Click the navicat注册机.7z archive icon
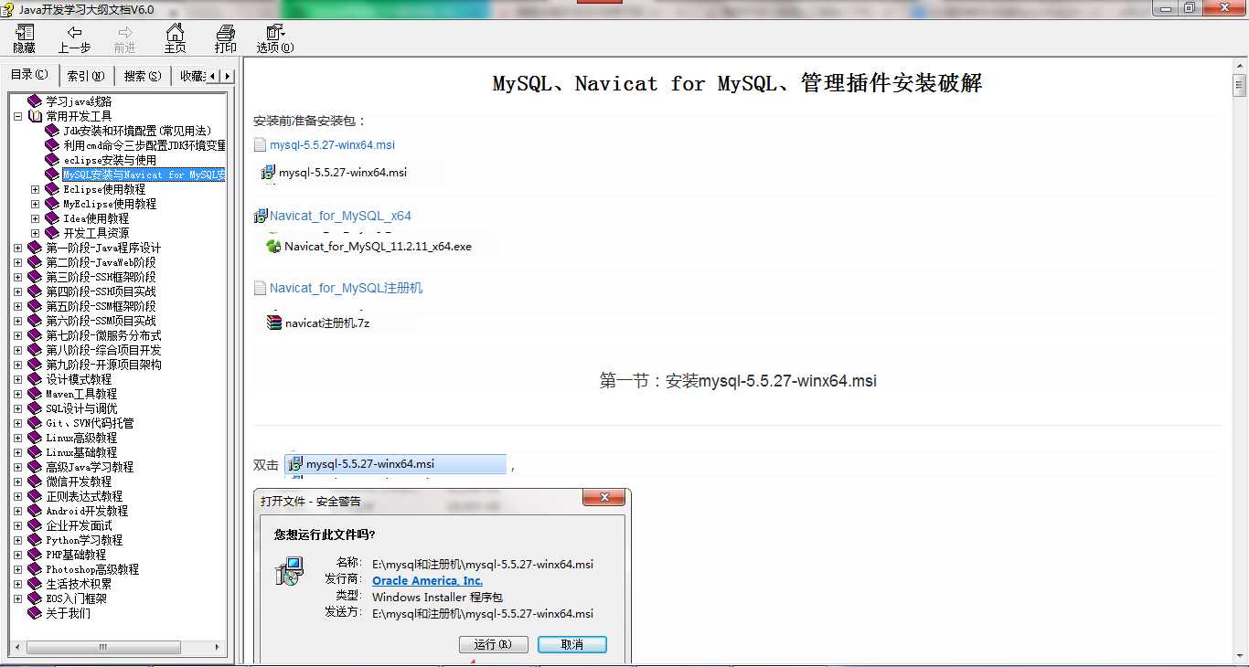Image resolution: width=1249 pixels, height=667 pixels. [x=273, y=322]
